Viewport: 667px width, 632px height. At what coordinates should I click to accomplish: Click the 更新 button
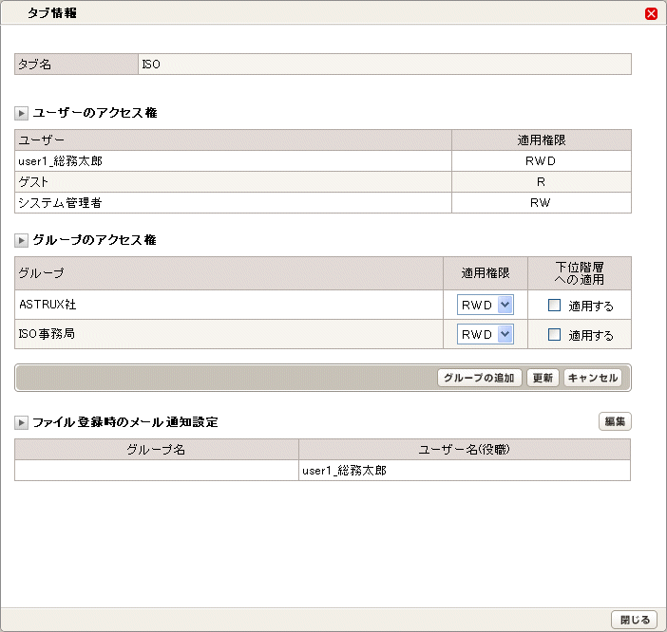point(543,378)
